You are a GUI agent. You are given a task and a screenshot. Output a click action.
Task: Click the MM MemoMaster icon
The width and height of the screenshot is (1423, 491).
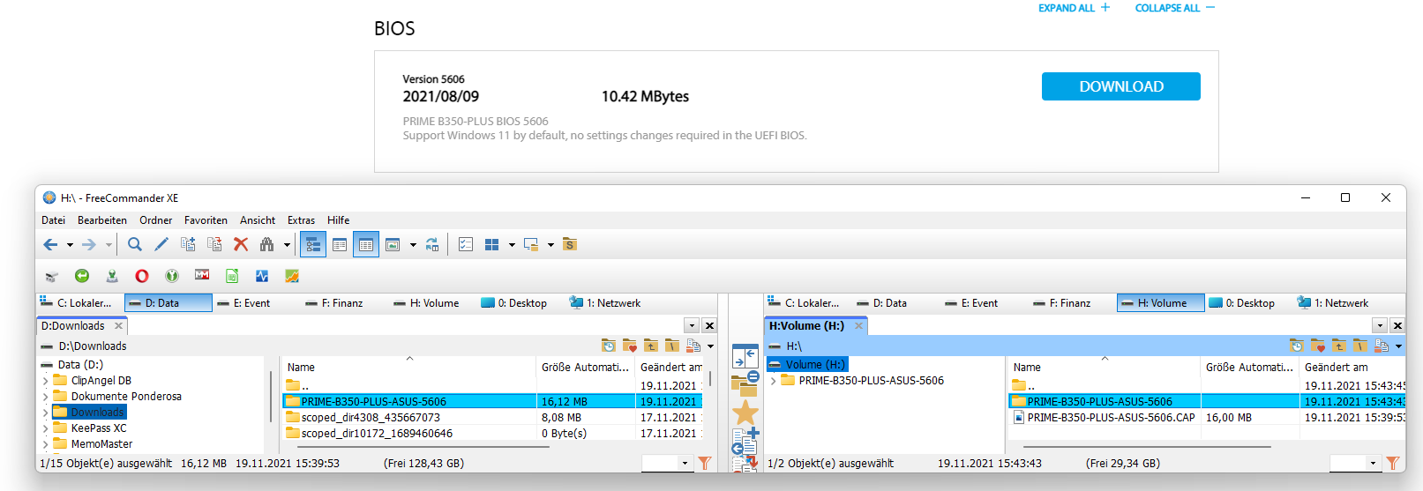click(x=202, y=276)
